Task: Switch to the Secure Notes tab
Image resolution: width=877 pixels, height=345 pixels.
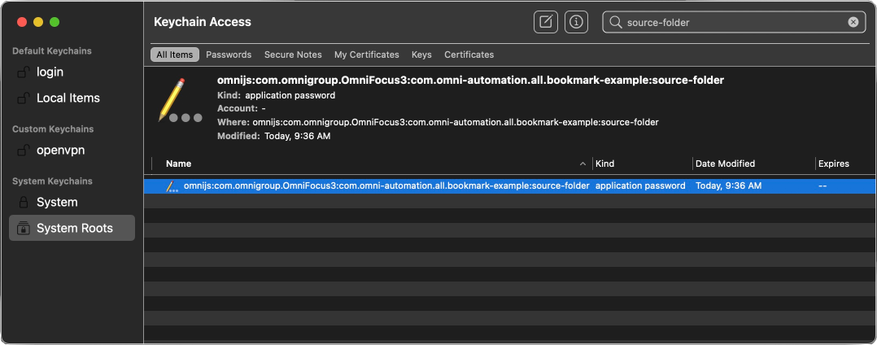Action: [293, 55]
